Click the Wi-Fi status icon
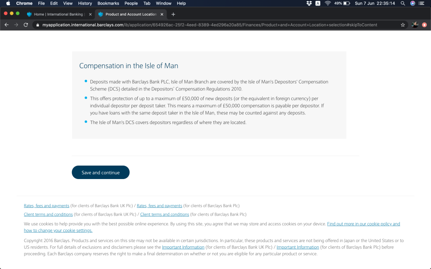This screenshot has width=431, height=269. click(x=327, y=3)
